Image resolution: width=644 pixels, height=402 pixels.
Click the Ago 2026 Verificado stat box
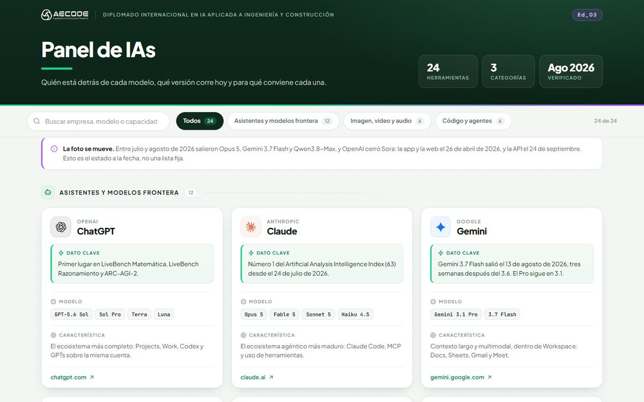571,71
